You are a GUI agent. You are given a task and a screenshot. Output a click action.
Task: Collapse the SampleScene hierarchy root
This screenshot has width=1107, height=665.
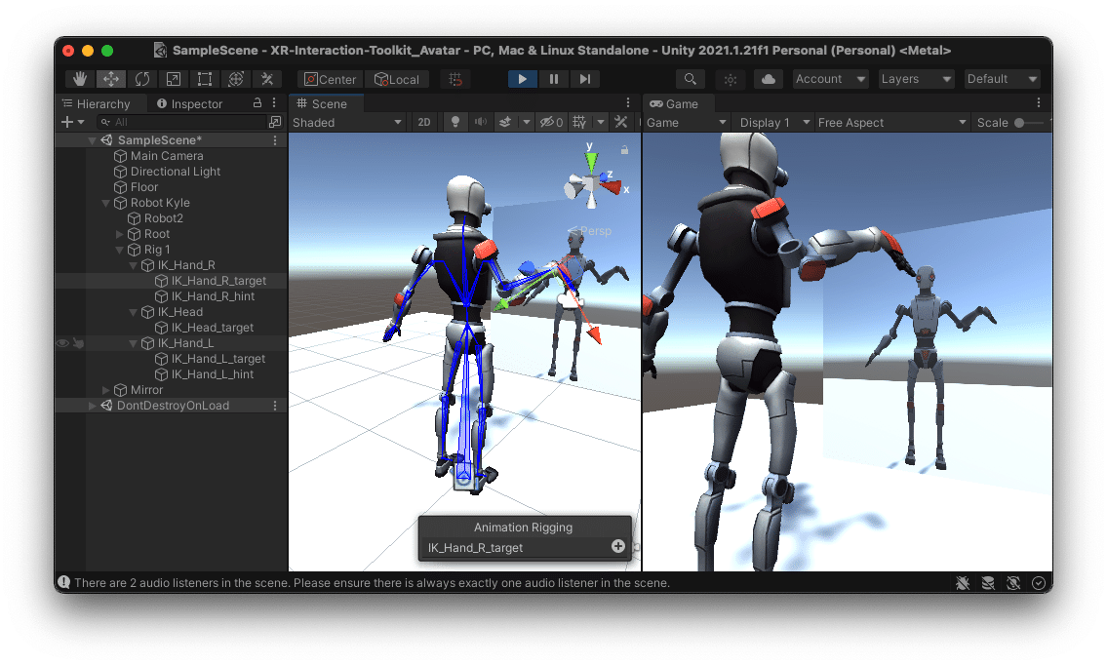(x=92, y=140)
